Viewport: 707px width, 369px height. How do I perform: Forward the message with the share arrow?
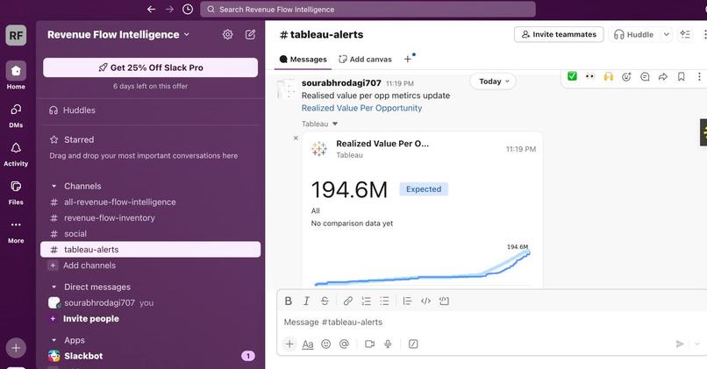pos(663,76)
